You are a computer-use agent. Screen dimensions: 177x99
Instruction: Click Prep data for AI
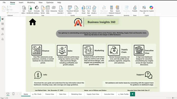(x=144, y=10)
